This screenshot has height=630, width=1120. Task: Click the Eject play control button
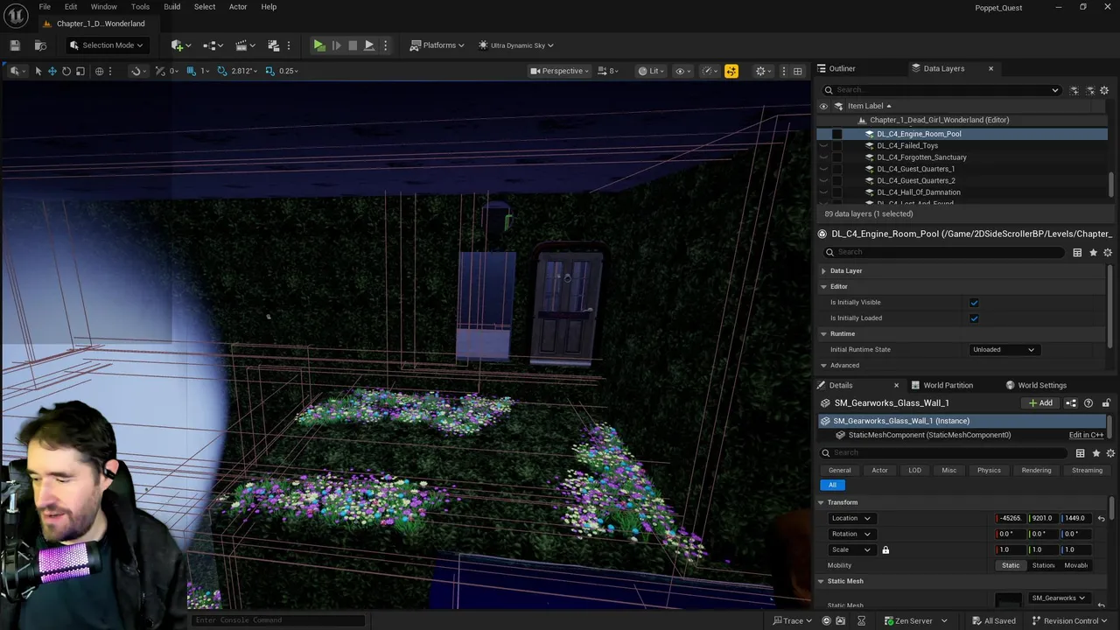[368, 45]
